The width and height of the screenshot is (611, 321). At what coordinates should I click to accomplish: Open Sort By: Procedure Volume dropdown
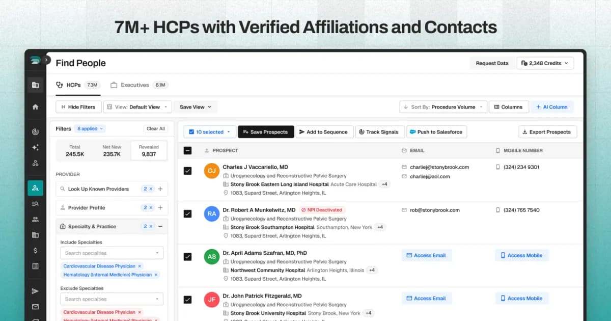pyautogui.click(x=443, y=107)
